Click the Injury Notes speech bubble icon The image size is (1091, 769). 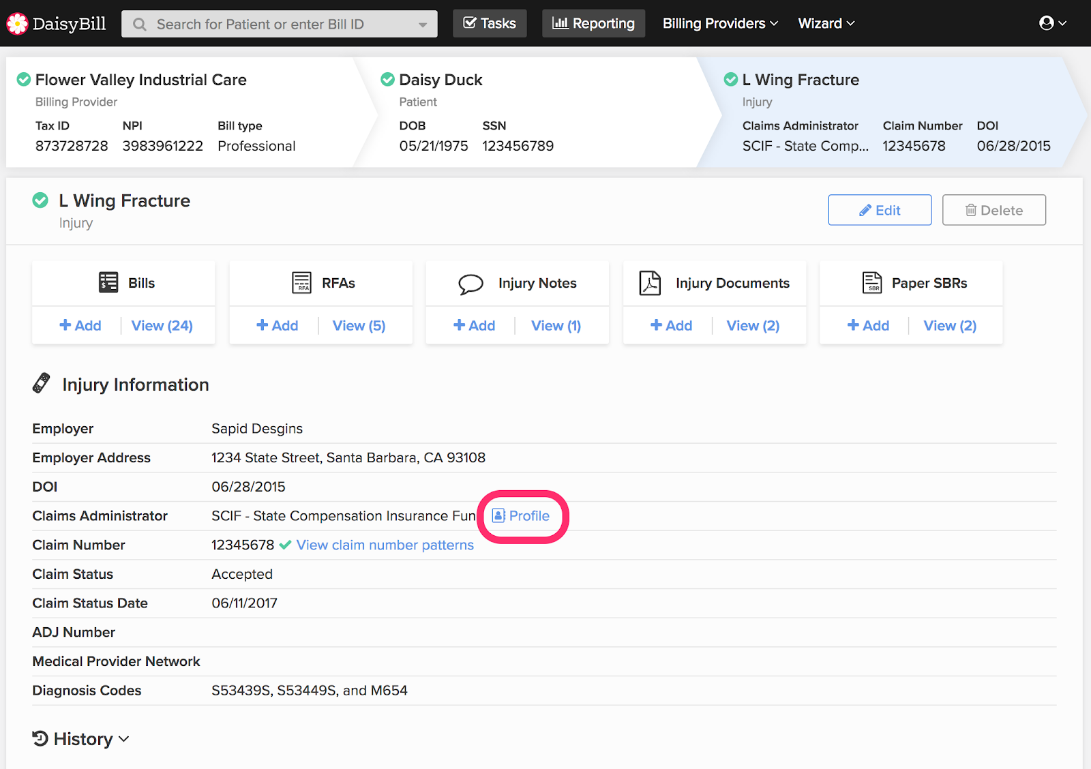pos(470,284)
